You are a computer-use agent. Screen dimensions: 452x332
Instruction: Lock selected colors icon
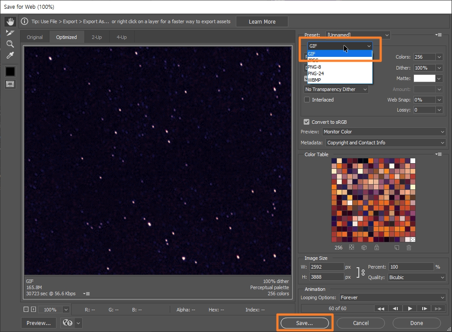[x=376, y=248]
